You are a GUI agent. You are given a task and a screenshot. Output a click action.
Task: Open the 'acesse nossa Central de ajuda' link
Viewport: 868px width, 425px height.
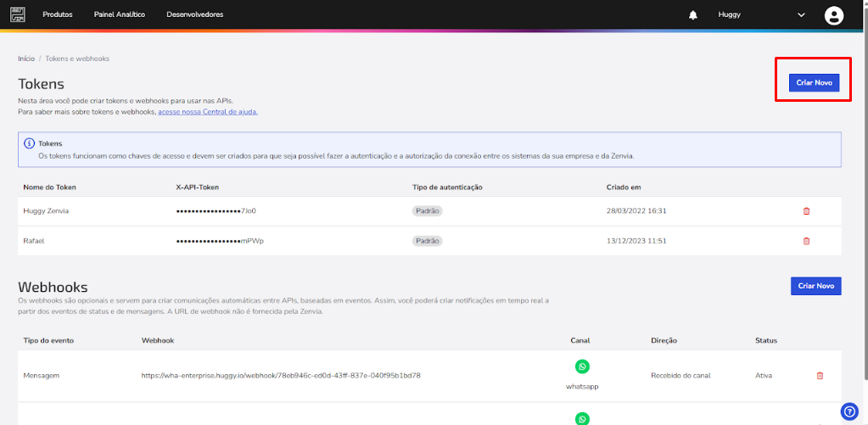[x=208, y=112]
